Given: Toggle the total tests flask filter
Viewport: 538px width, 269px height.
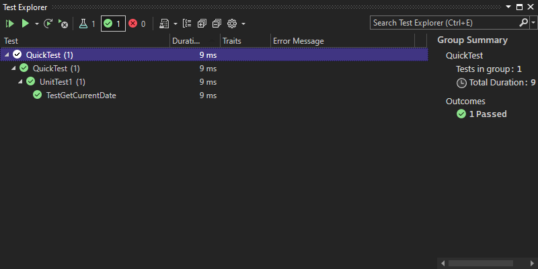Looking at the screenshot, I should pos(87,24).
